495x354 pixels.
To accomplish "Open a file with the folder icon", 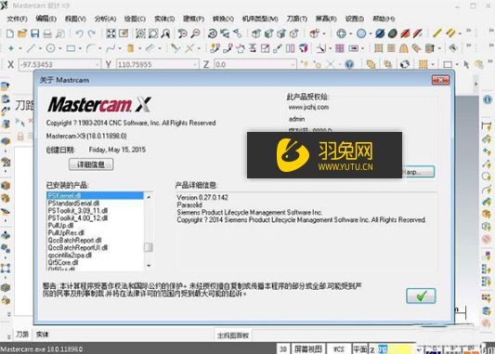I will pyautogui.click(x=22, y=33).
